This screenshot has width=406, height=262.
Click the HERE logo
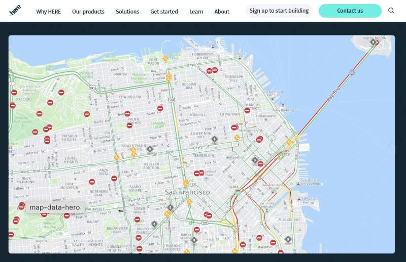[15, 11]
